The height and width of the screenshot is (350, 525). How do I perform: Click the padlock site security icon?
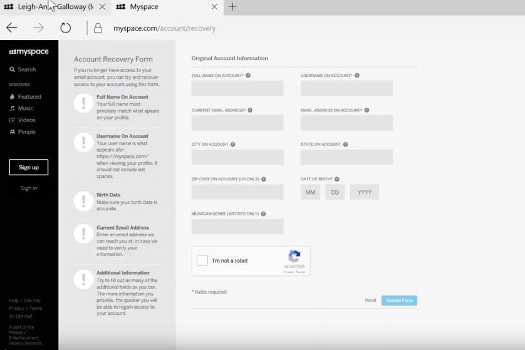tap(98, 28)
